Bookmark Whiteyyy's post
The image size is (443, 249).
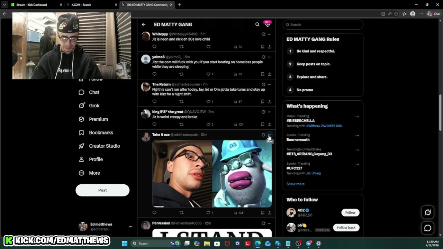click(263, 47)
